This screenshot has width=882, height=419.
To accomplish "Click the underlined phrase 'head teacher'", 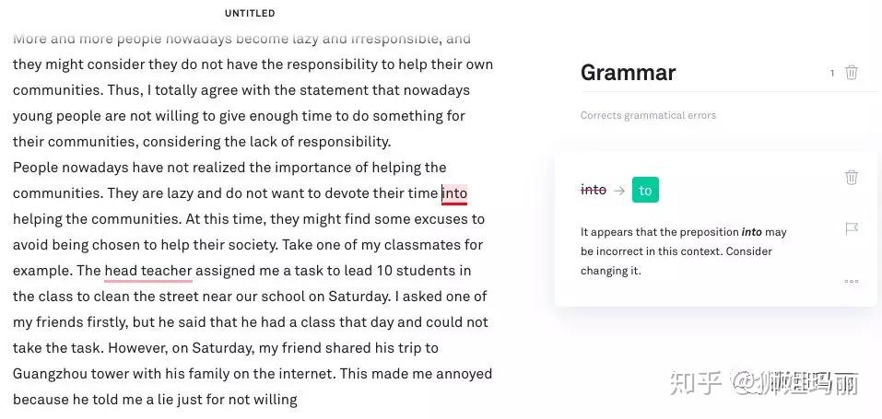I will point(147,271).
